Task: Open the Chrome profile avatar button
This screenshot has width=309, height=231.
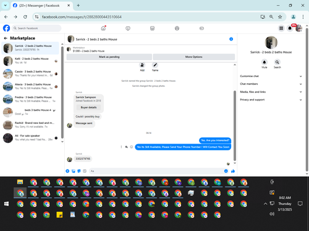Action: [294, 17]
